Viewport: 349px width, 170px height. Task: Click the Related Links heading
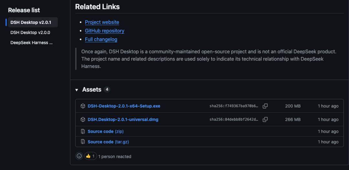pos(98,7)
